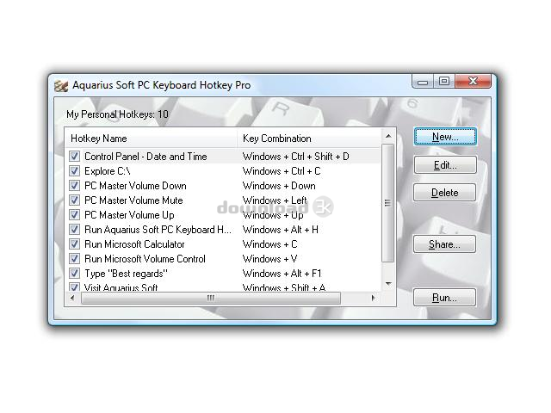Viewport: 551px width, 413px height.
Task: Click the Delete button
Action: (x=445, y=193)
